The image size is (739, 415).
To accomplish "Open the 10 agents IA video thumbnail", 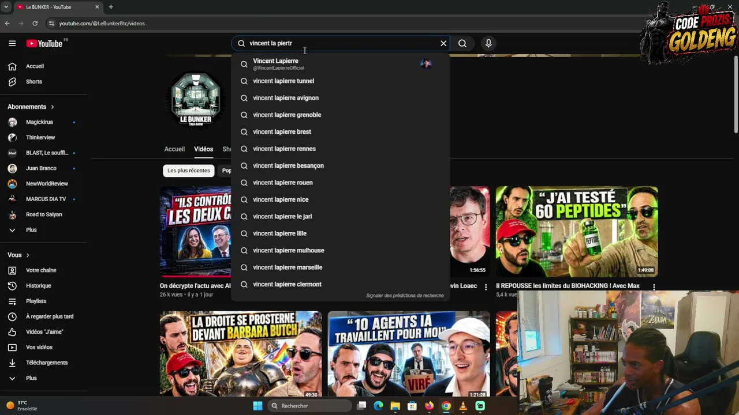I will [409, 354].
